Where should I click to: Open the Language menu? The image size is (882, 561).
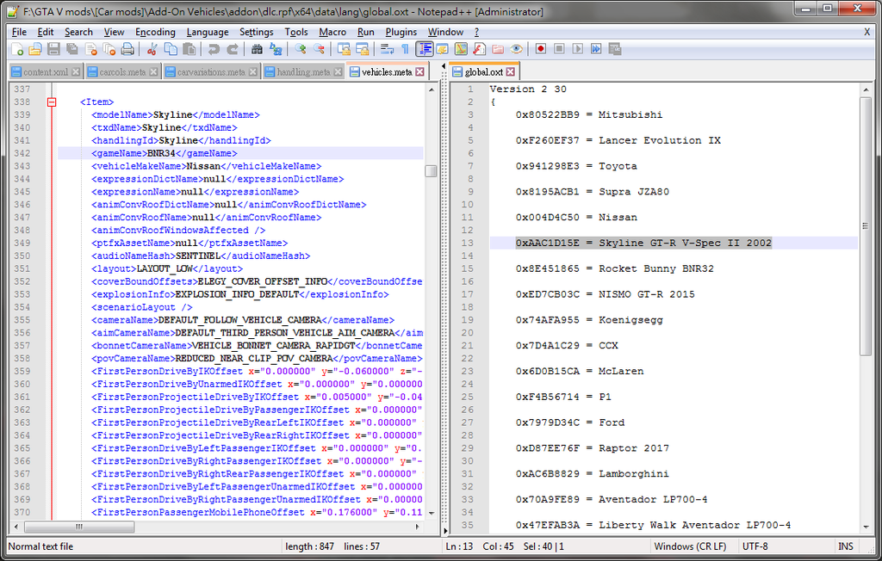208,32
